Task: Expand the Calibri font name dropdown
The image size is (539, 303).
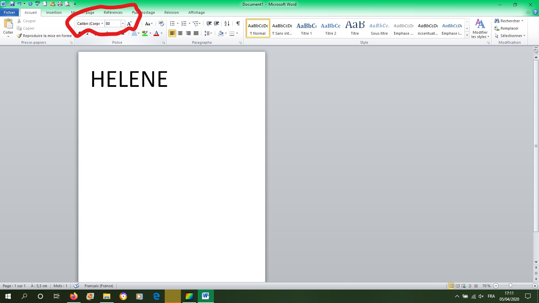Action: [102, 24]
